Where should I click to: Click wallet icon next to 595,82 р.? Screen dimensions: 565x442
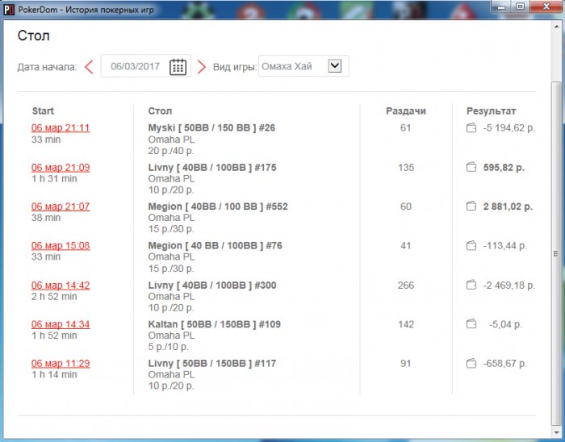click(x=471, y=168)
